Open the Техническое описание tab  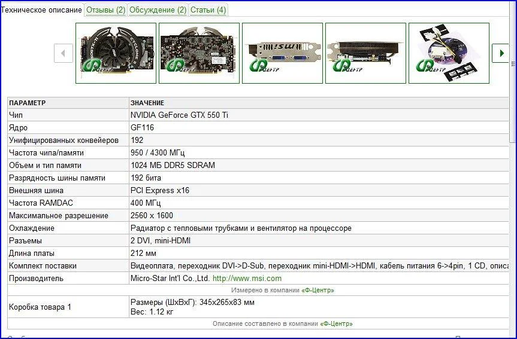[x=41, y=10]
